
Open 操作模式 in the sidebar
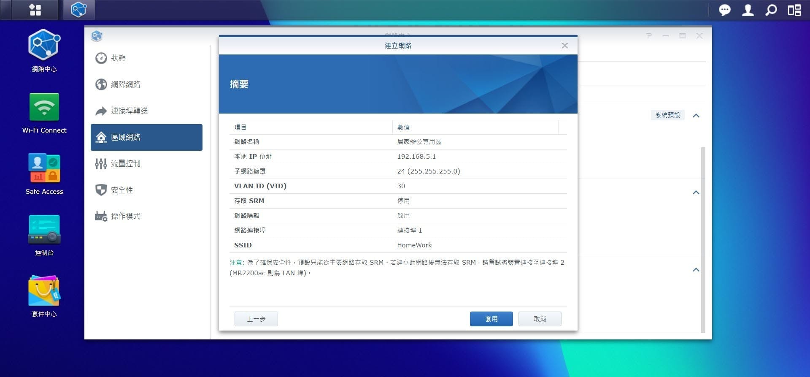146,216
